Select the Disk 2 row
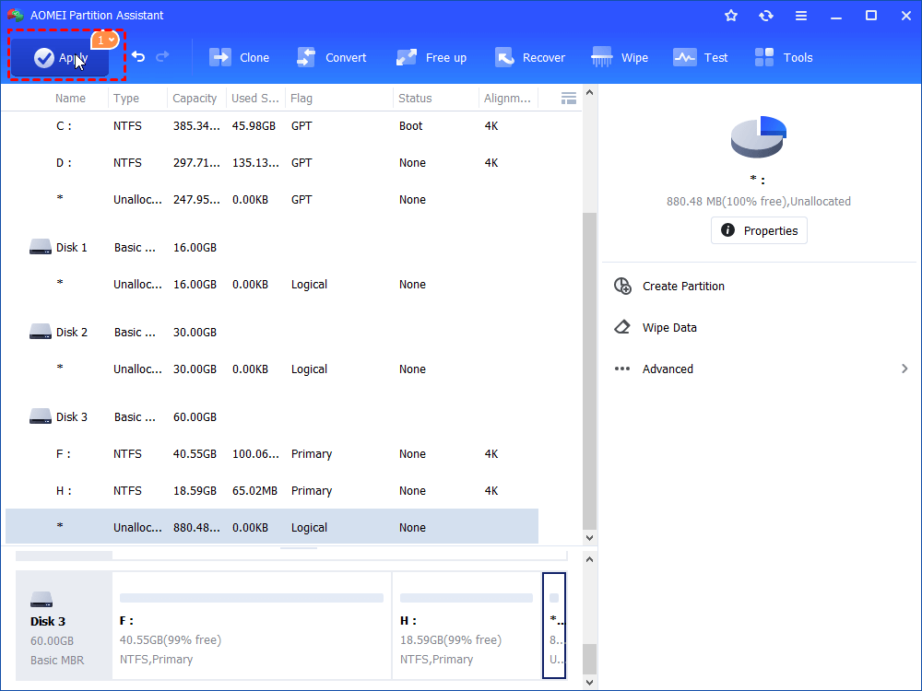 tap(272, 332)
